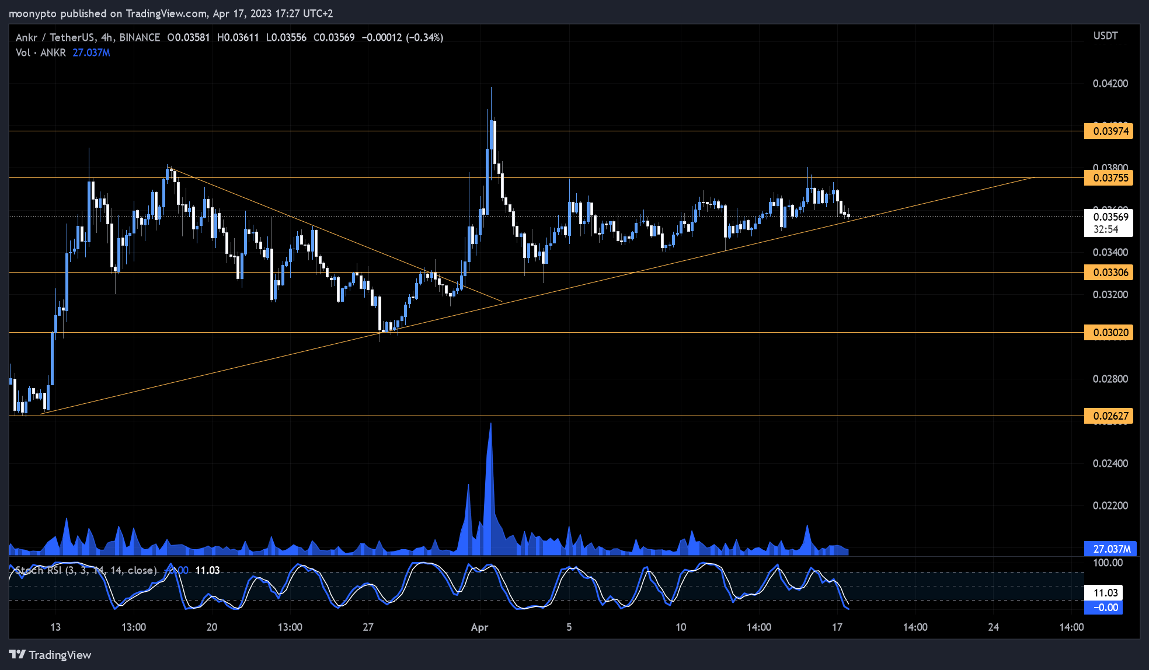Click the candle countdown timer 32:54

1106,229
